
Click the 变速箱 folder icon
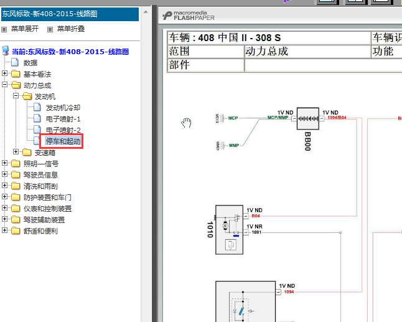pos(27,153)
